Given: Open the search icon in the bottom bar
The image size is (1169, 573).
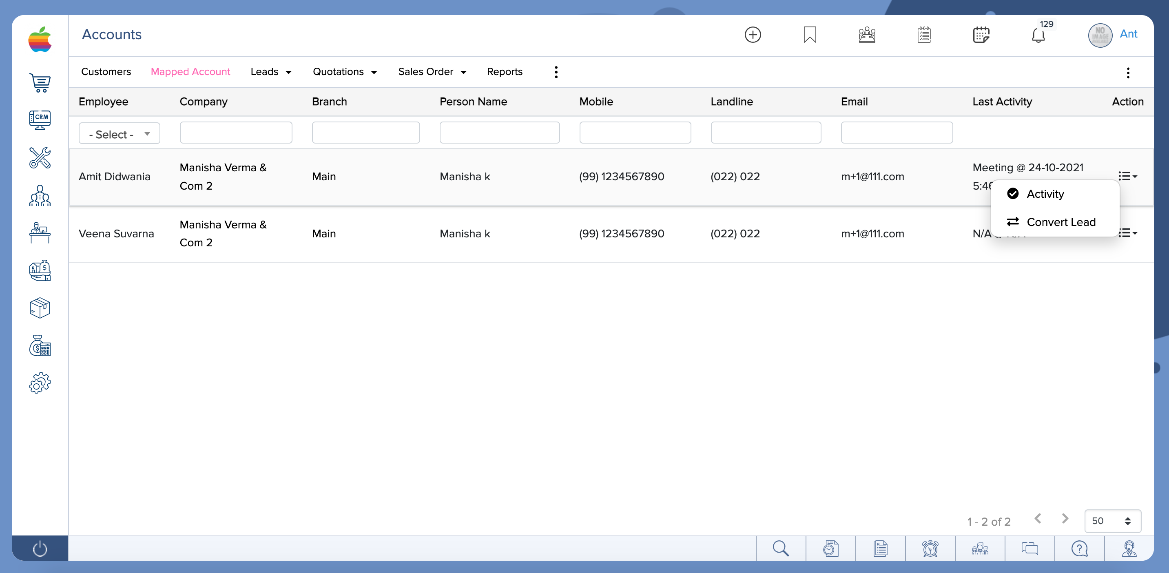Looking at the screenshot, I should (780, 549).
